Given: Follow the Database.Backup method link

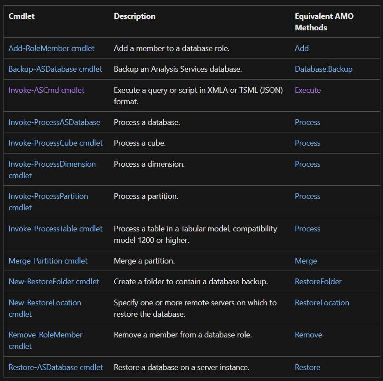Looking at the screenshot, I should click(323, 69).
